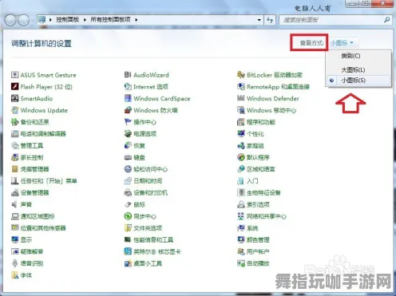This screenshot has height=296, width=396.
Task: Open the 语音识别 link
Action: 32,263
